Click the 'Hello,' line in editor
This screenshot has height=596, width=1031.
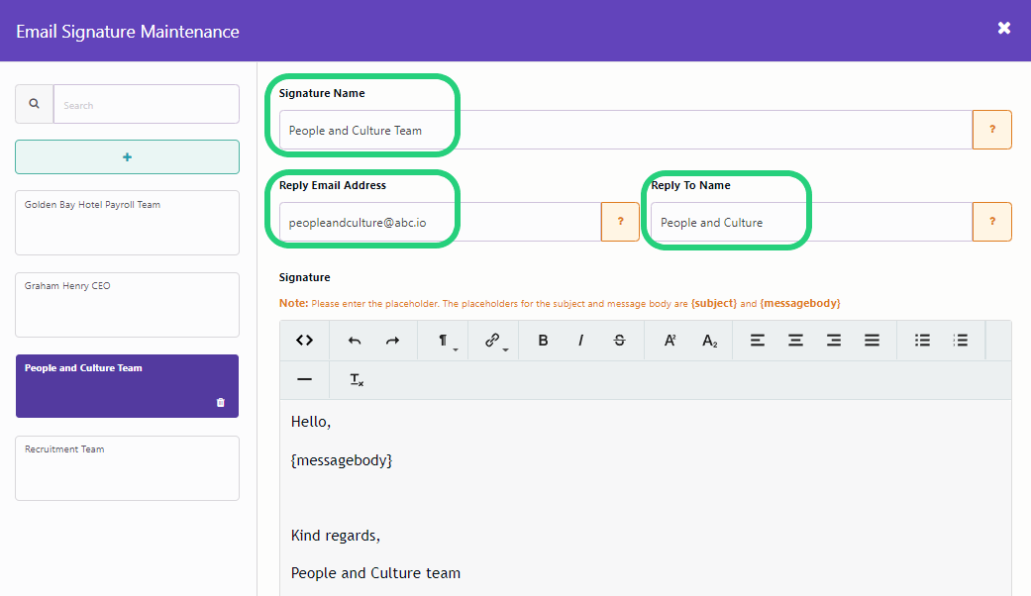point(310,422)
